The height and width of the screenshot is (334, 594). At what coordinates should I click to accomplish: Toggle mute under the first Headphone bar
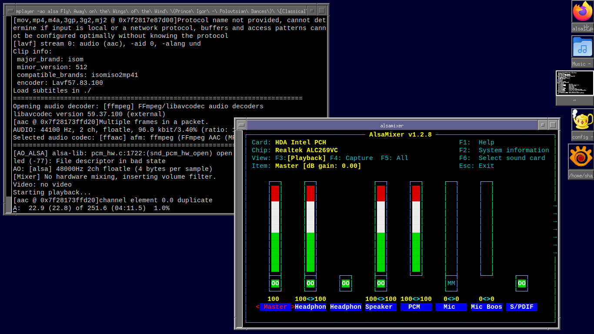310,284
